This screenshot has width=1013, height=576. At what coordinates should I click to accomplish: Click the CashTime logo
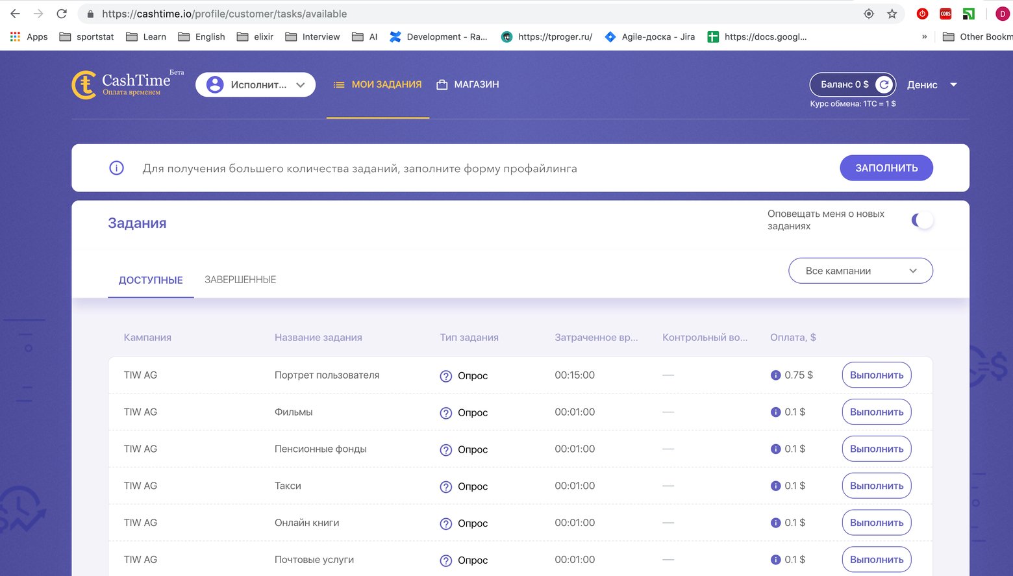(128, 84)
